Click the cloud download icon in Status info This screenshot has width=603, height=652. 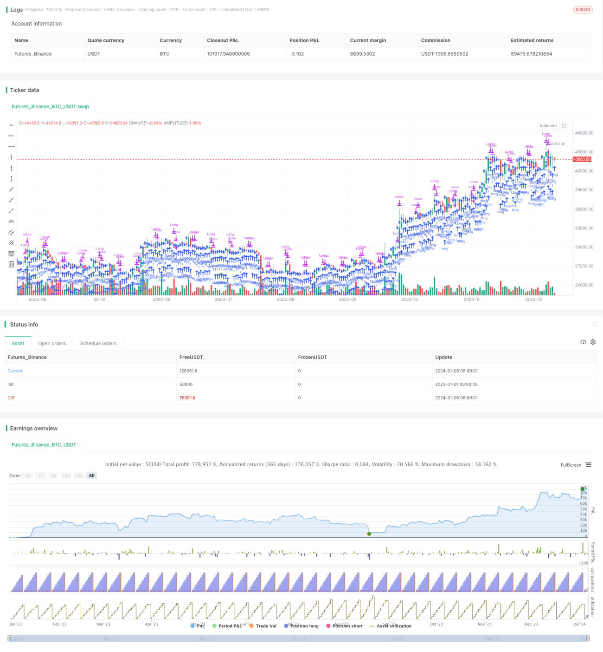pos(583,342)
